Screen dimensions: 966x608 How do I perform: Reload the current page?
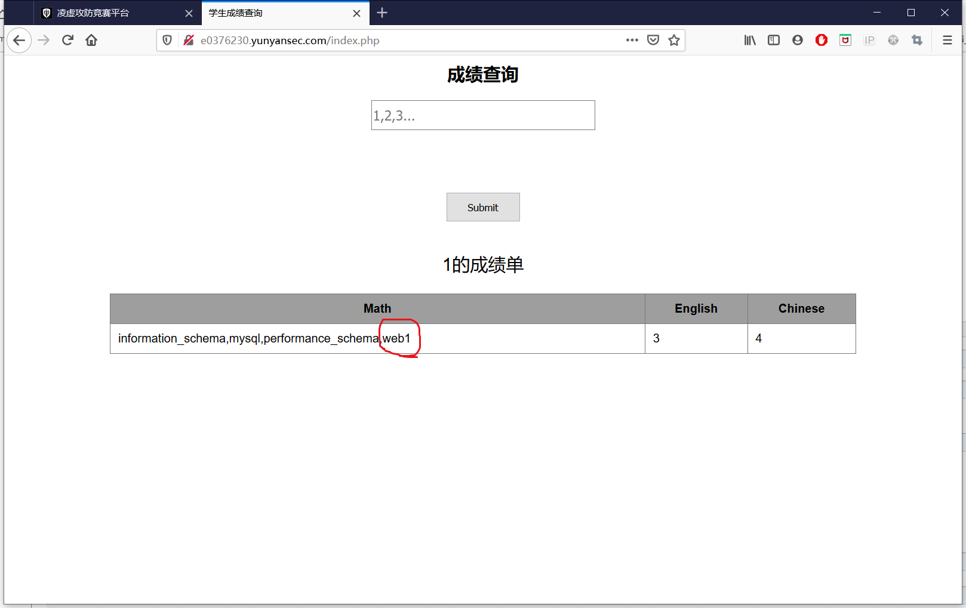(x=67, y=40)
